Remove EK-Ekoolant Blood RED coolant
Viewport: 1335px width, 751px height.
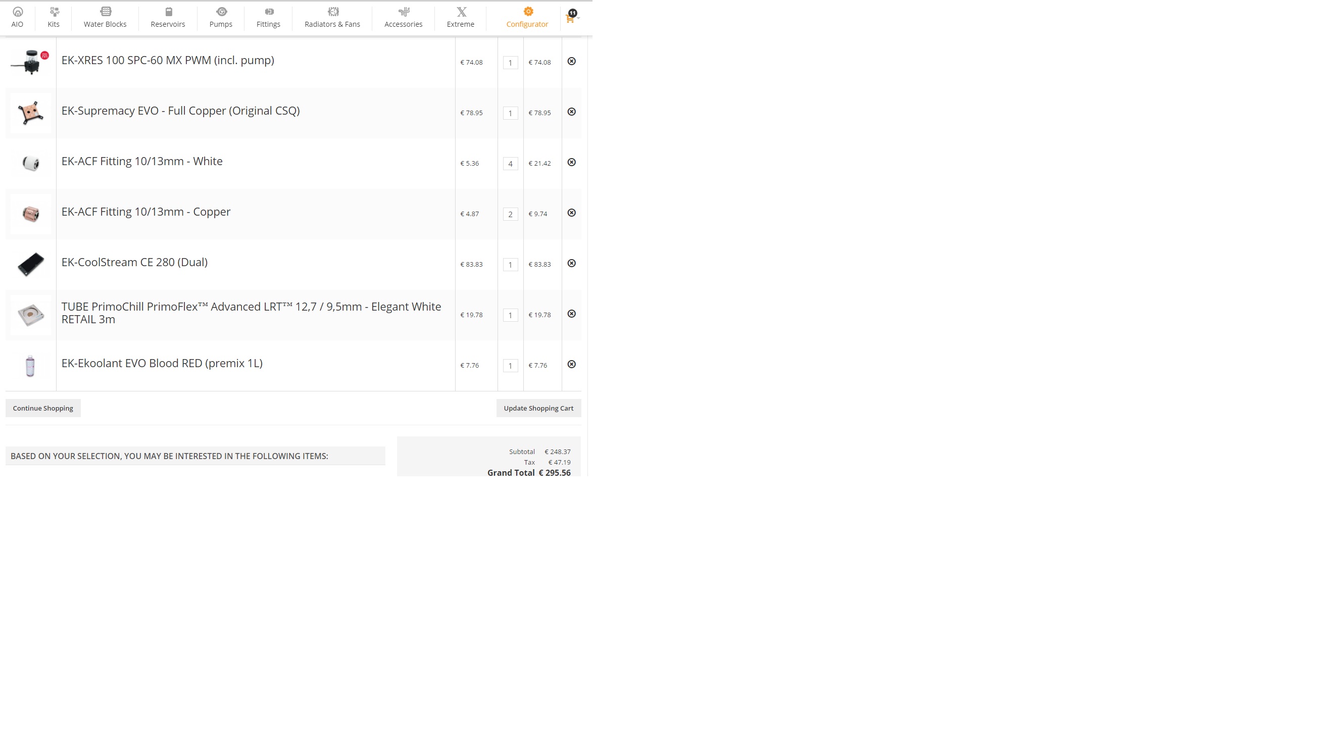pyautogui.click(x=572, y=364)
